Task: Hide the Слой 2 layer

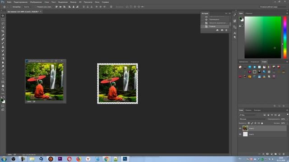Action: (x=240, y=128)
